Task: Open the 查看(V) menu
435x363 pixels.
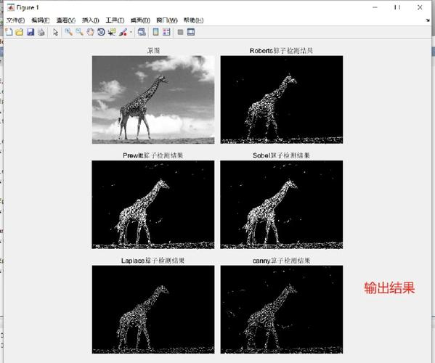Action: (66, 20)
